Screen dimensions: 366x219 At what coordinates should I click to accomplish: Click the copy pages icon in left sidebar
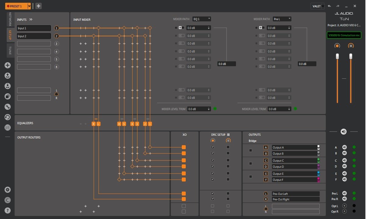(8, 96)
